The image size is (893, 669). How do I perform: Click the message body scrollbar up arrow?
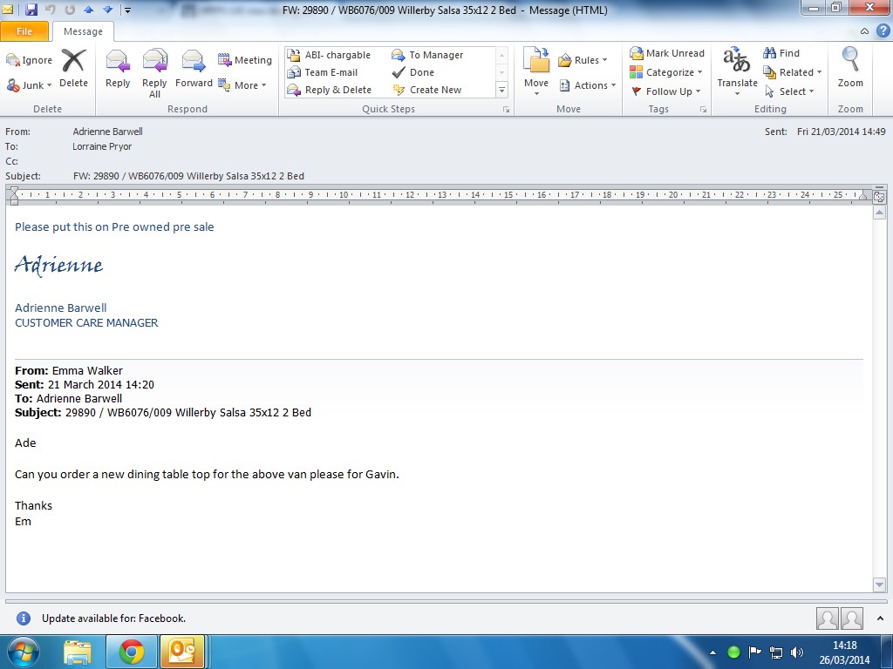point(879,213)
